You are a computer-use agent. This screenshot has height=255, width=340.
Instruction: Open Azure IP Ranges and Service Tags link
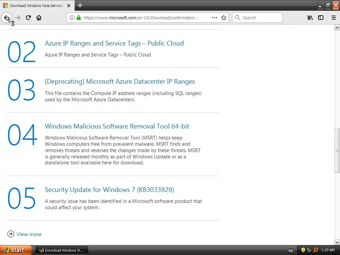coord(114,43)
